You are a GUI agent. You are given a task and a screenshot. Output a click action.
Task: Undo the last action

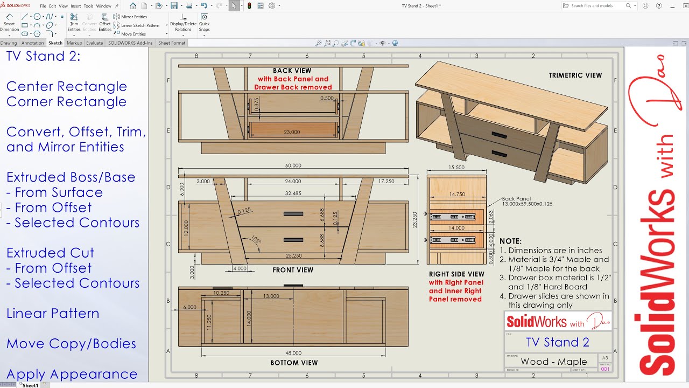coord(204,6)
